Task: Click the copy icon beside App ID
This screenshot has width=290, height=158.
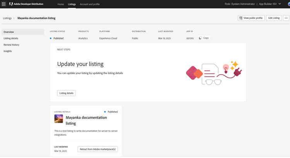Action: click(x=200, y=38)
